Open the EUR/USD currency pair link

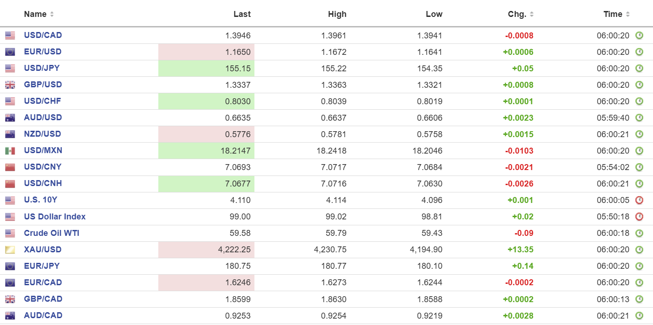43,52
